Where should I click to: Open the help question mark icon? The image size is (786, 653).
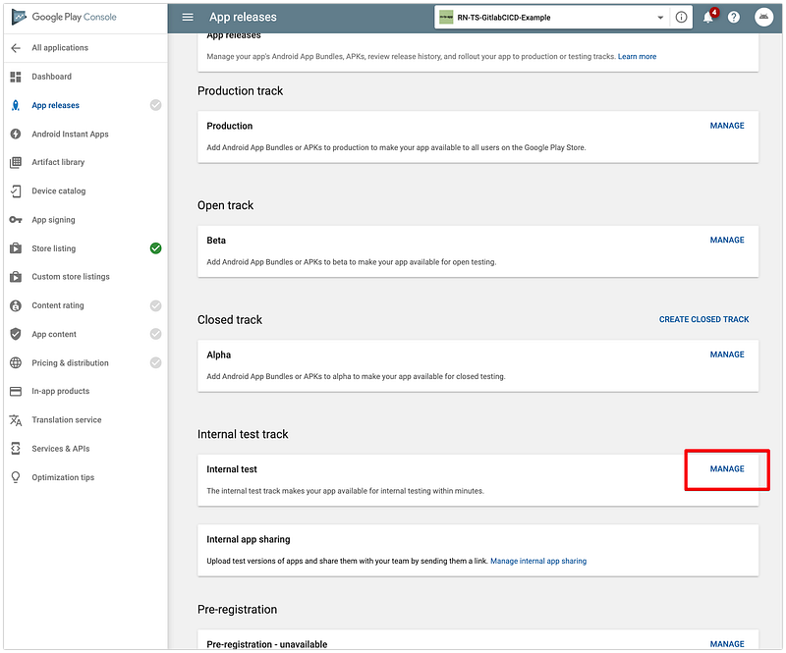click(734, 18)
